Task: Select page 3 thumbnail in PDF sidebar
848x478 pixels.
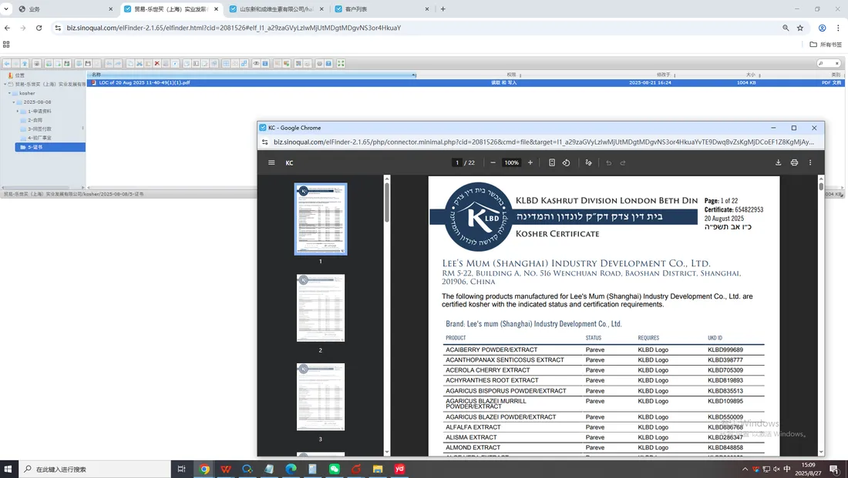Action: coord(321,397)
